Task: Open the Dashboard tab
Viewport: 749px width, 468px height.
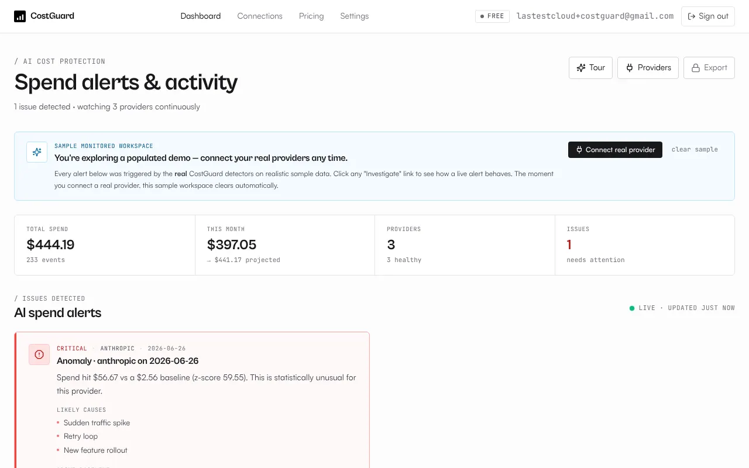Action: pyautogui.click(x=201, y=16)
